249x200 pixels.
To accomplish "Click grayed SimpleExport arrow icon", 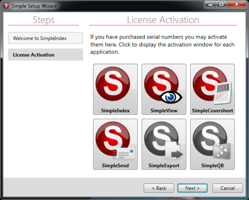I will click(x=164, y=144).
